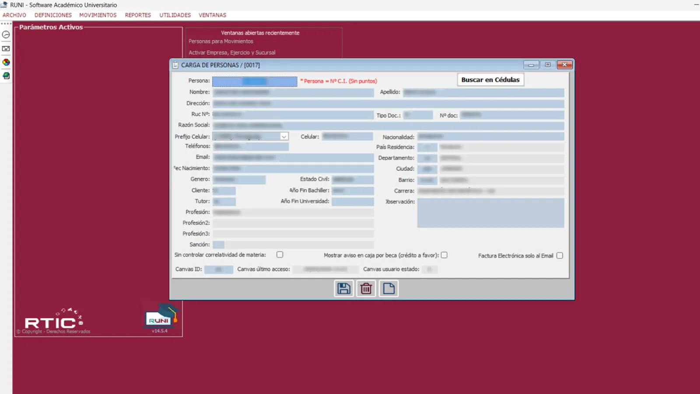Open the VENTANAS menu
The height and width of the screenshot is (394, 700).
[213, 15]
